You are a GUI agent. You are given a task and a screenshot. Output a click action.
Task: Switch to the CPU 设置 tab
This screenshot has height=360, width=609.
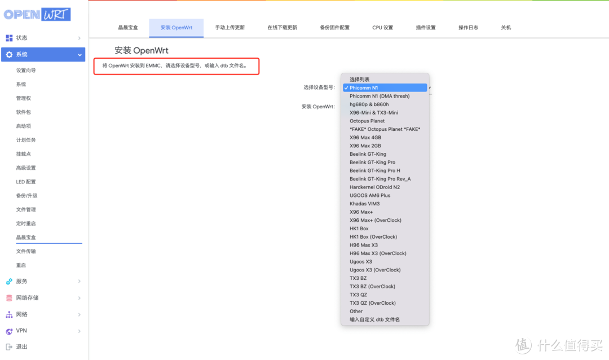click(x=382, y=27)
